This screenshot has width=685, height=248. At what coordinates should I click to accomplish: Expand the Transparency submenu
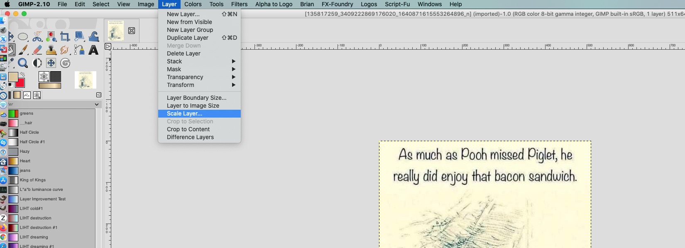pyautogui.click(x=199, y=77)
